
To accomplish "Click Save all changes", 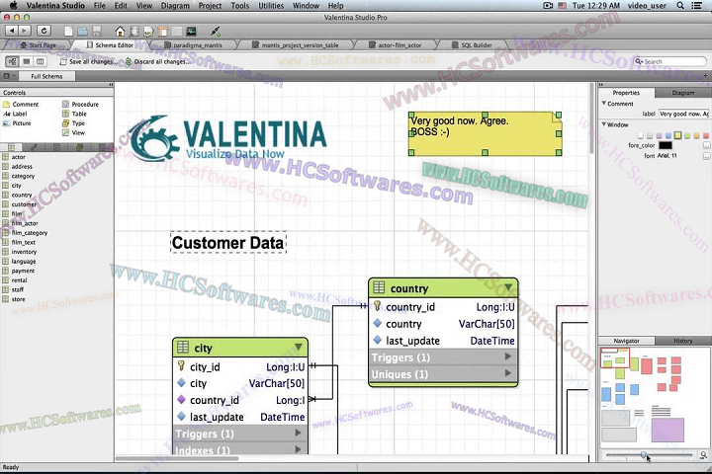I will point(89,61).
